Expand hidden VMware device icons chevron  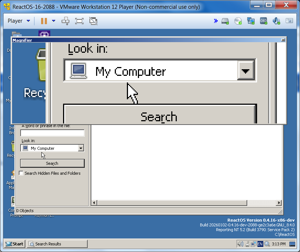[216, 21]
